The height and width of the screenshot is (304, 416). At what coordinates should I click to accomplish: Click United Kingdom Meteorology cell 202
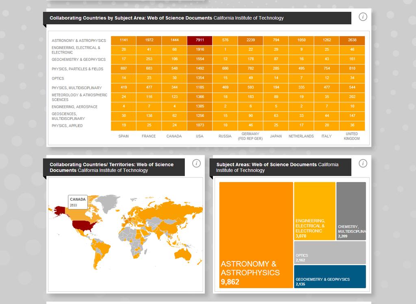click(352, 97)
